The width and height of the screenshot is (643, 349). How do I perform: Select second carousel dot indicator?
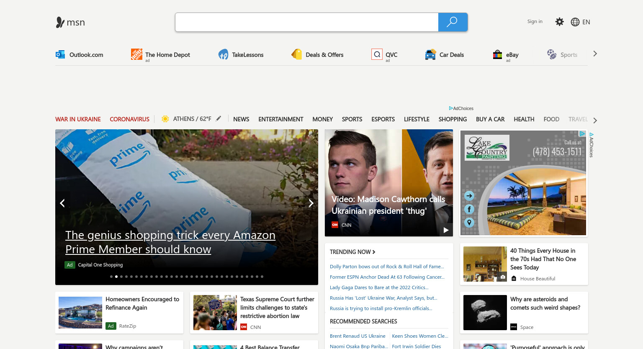(x=116, y=277)
